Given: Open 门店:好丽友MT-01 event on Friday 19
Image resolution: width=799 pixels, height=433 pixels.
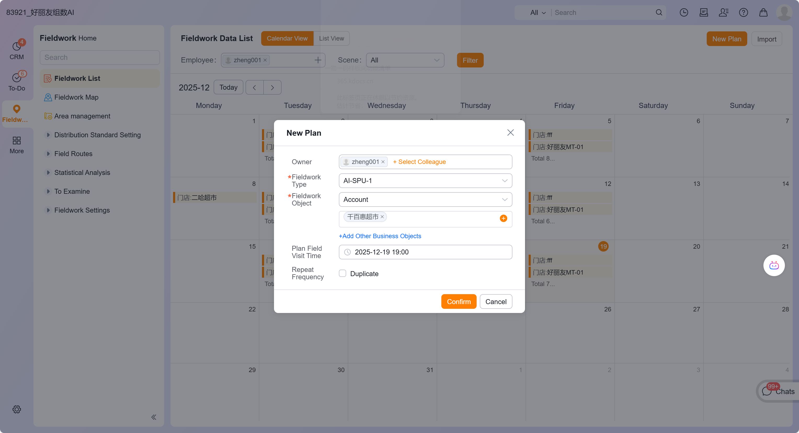Looking at the screenshot, I should click(x=570, y=273).
